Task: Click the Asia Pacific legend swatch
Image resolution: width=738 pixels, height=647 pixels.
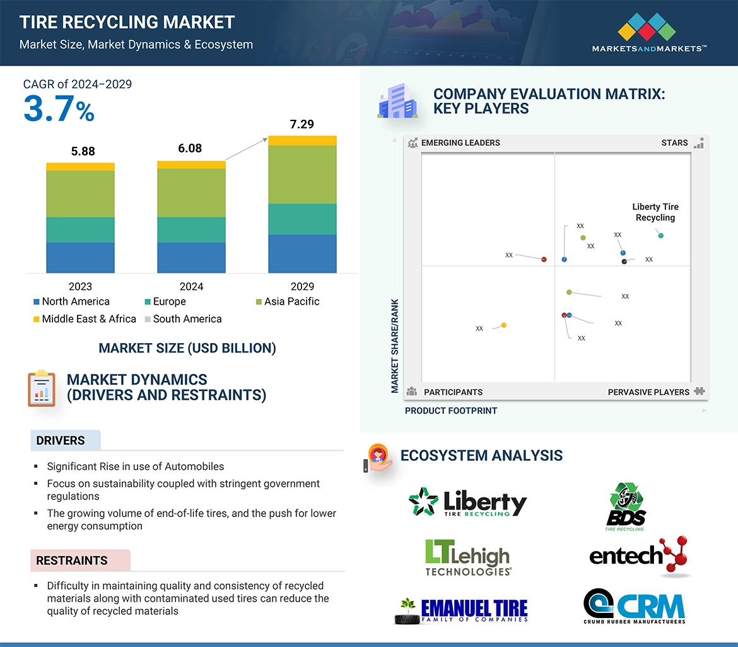Action: pos(259,302)
